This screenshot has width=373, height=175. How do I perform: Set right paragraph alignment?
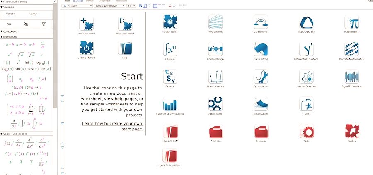pos(164,6)
